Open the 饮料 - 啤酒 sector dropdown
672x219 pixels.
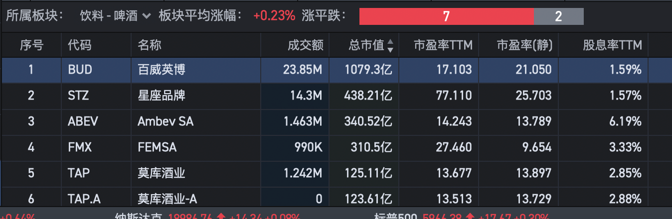click(115, 16)
